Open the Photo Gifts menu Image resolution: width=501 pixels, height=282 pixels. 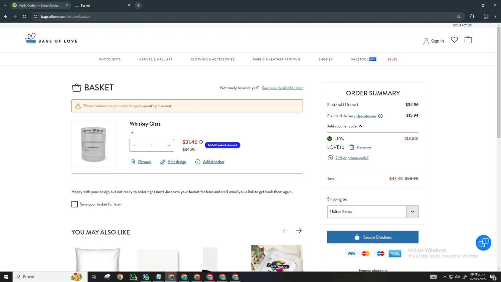110,59
